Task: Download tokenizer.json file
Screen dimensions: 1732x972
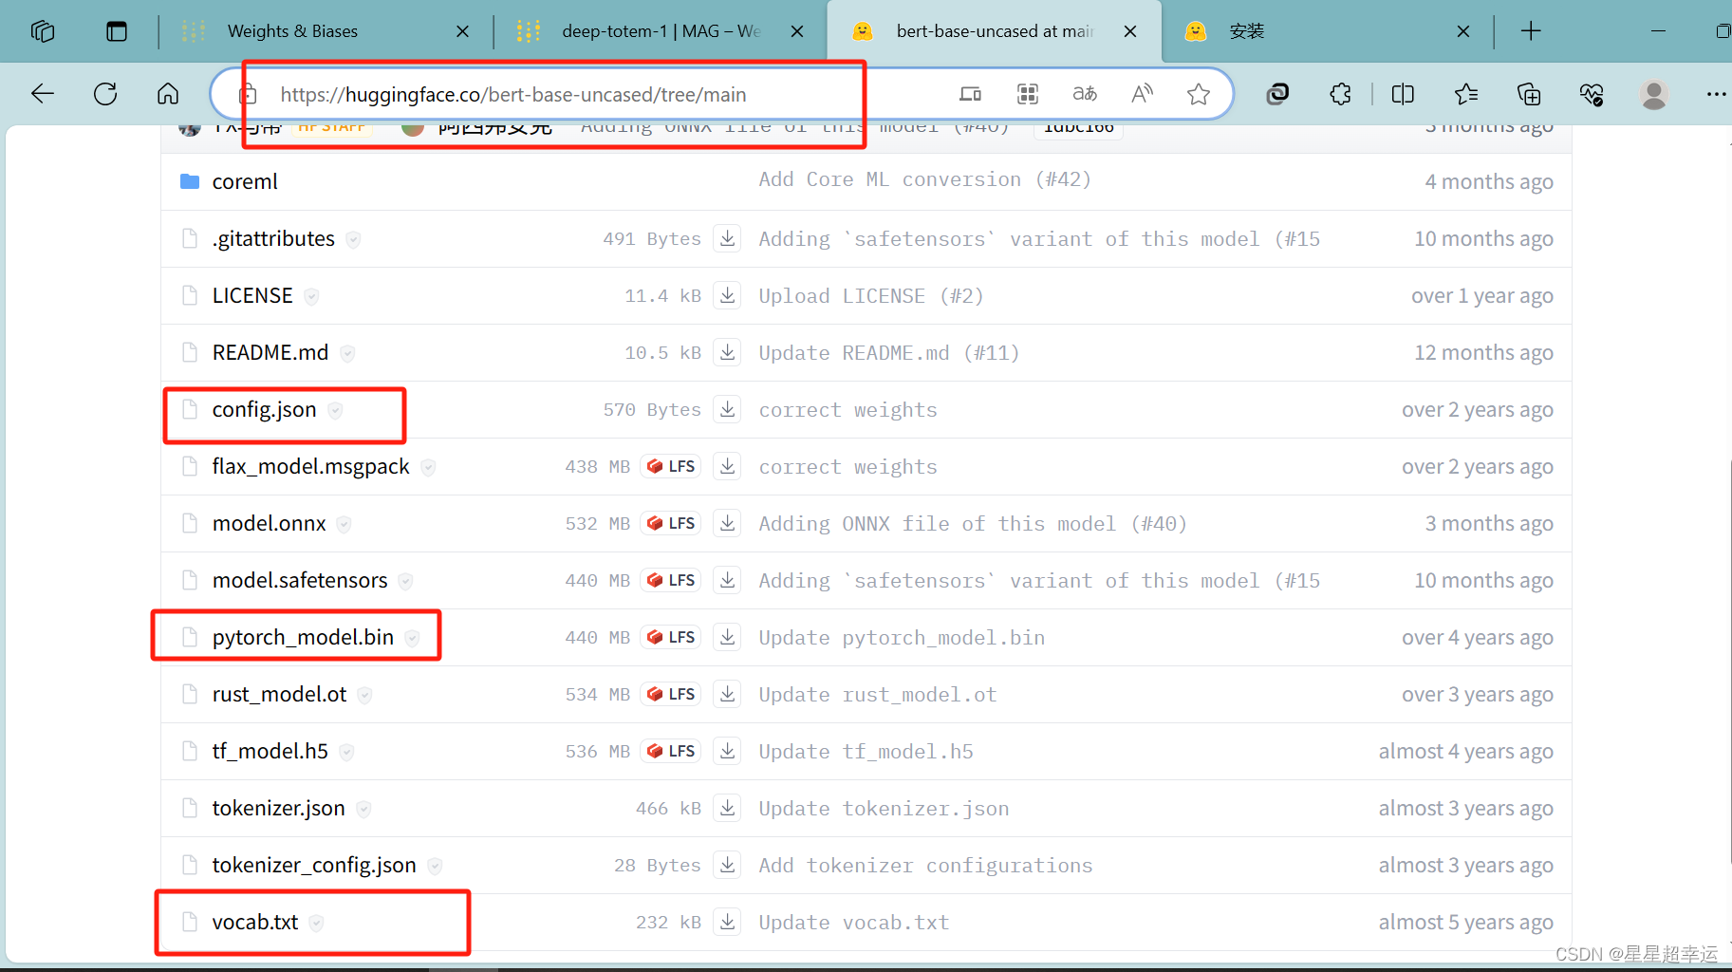Action: (727, 808)
